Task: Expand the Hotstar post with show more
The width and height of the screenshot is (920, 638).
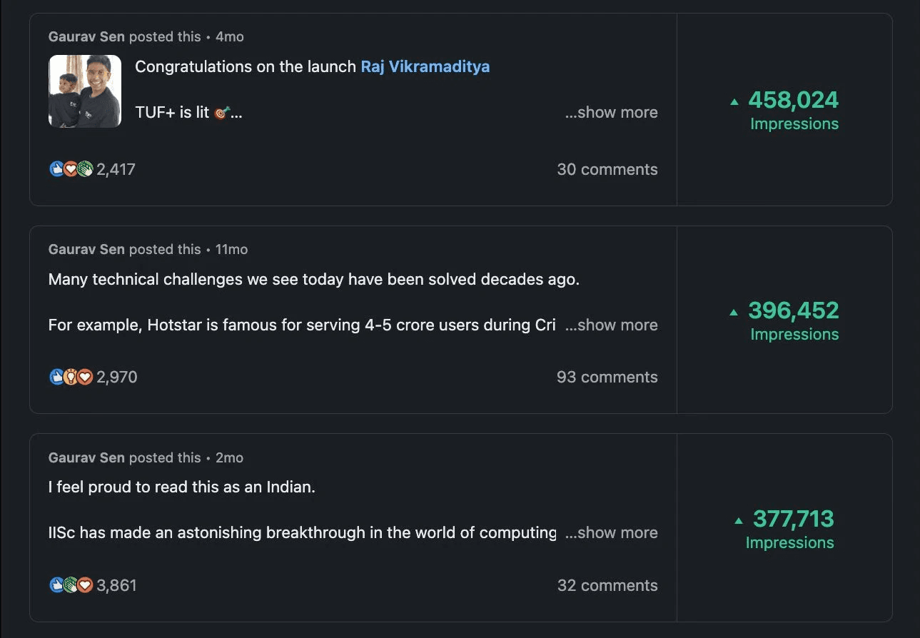Action: [611, 325]
